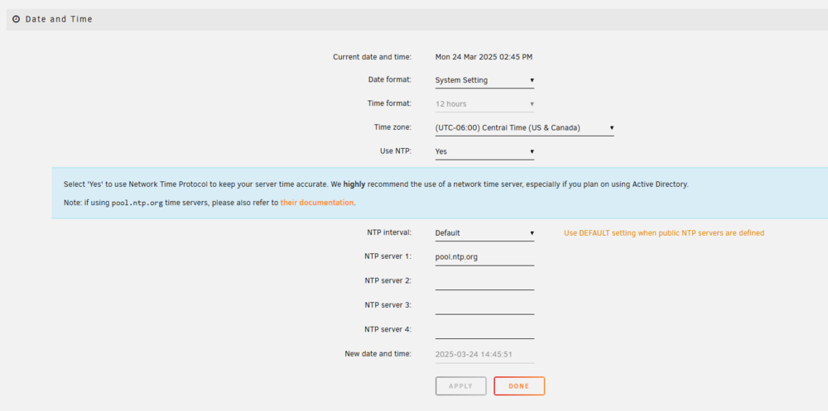Image resolution: width=828 pixels, height=411 pixels.
Task: Click the APPLY button
Action: coord(460,386)
